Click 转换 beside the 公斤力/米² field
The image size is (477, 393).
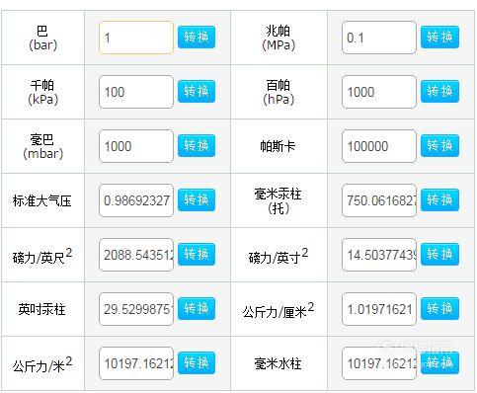(x=197, y=362)
